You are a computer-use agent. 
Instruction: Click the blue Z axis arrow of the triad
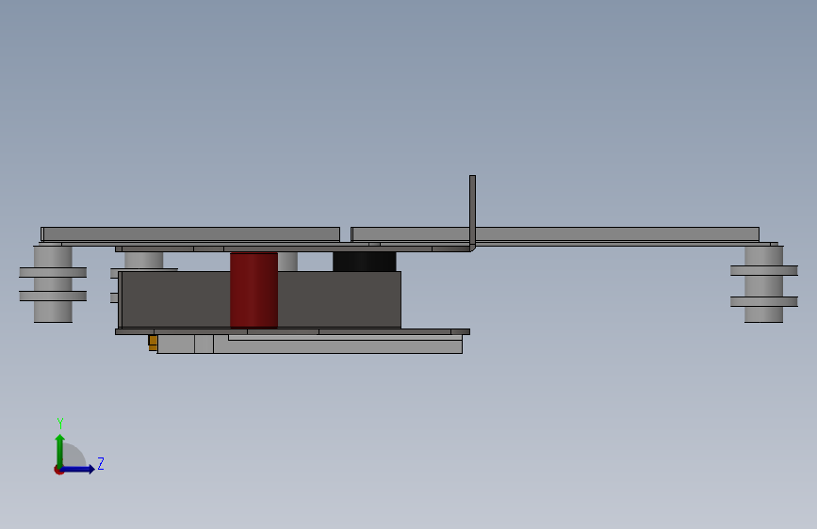78,469
